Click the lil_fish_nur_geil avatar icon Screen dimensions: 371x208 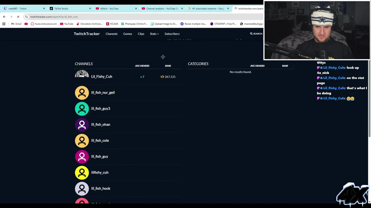click(82, 93)
